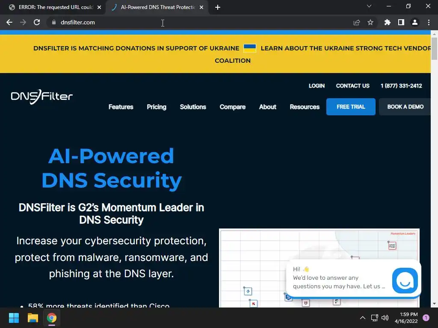This screenshot has height=328, width=438.
Task: Click the Chrome taskbar icon
Action: [x=52, y=318]
